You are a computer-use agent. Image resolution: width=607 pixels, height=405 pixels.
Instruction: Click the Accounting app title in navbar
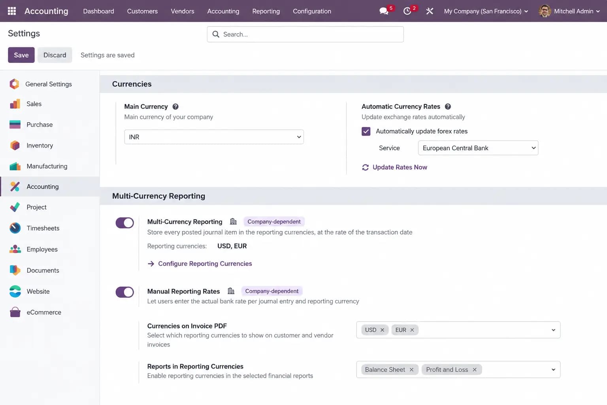(46, 11)
